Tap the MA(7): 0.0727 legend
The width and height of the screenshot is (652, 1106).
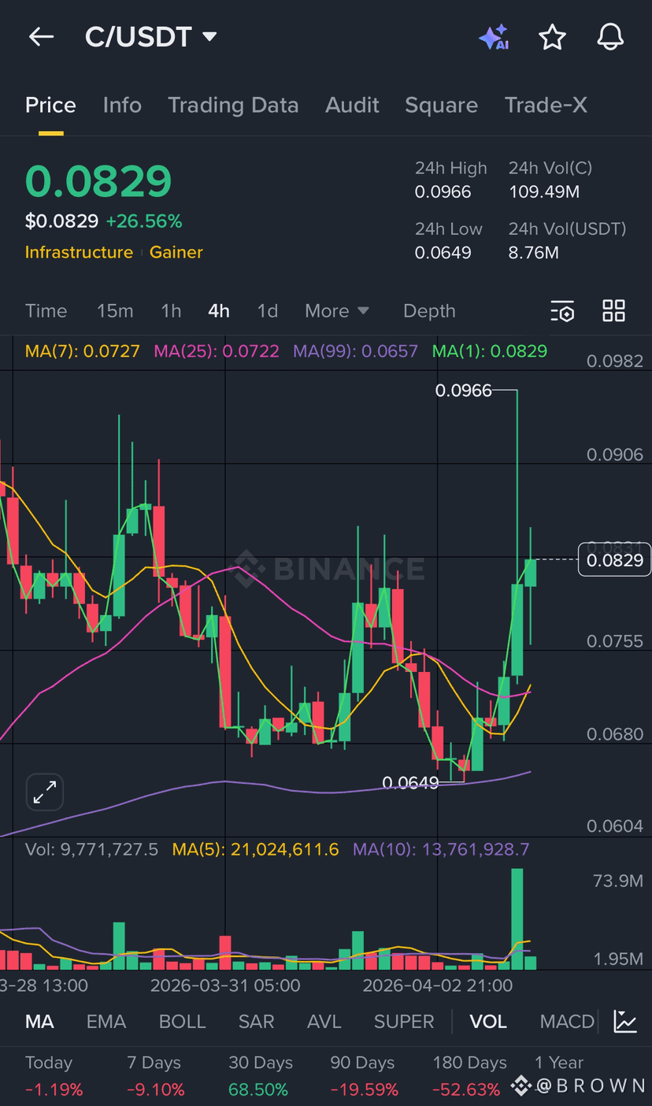83,351
